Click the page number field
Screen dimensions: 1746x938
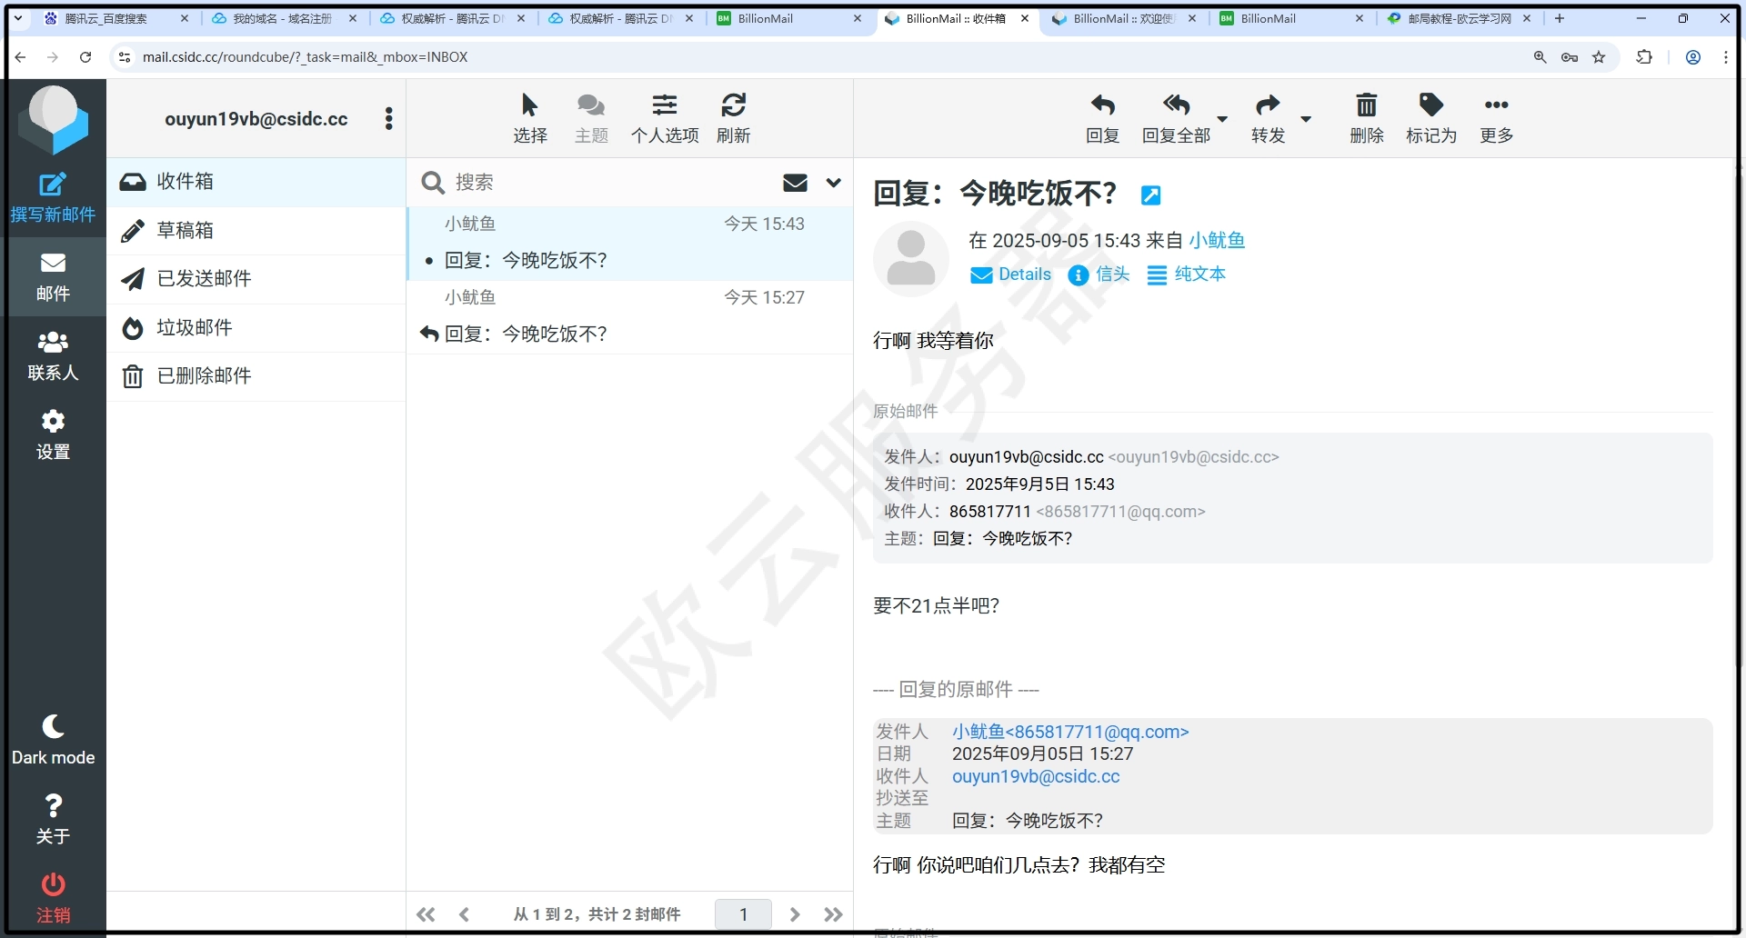tap(743, 914)
